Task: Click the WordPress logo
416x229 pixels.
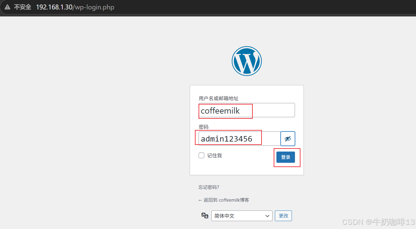Action: click(247, 61)
